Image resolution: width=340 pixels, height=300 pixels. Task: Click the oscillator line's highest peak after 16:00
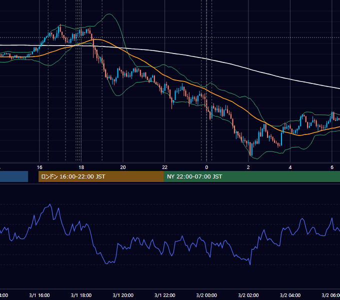pyautogui.click(x=50, y=204)
